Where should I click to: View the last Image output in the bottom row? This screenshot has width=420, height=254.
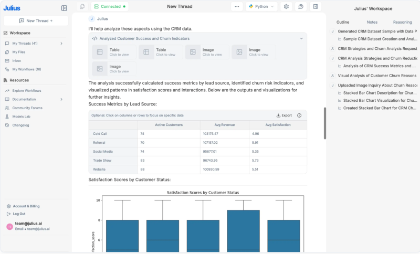coord(114,69)
